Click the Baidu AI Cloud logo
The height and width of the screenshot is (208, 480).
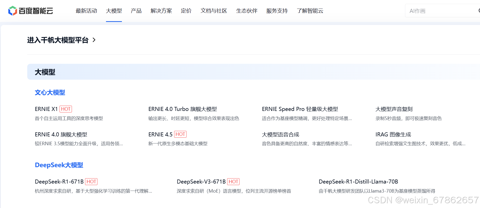click(x=31, y=11)
